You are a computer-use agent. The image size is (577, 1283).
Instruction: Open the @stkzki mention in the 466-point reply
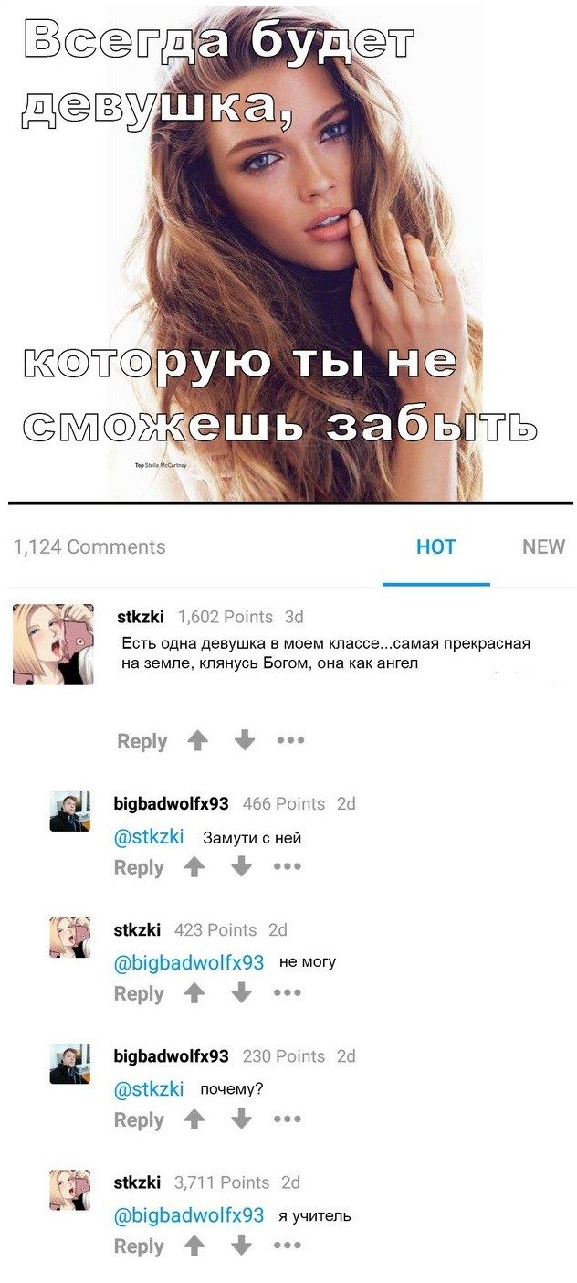tap(149, 836)
